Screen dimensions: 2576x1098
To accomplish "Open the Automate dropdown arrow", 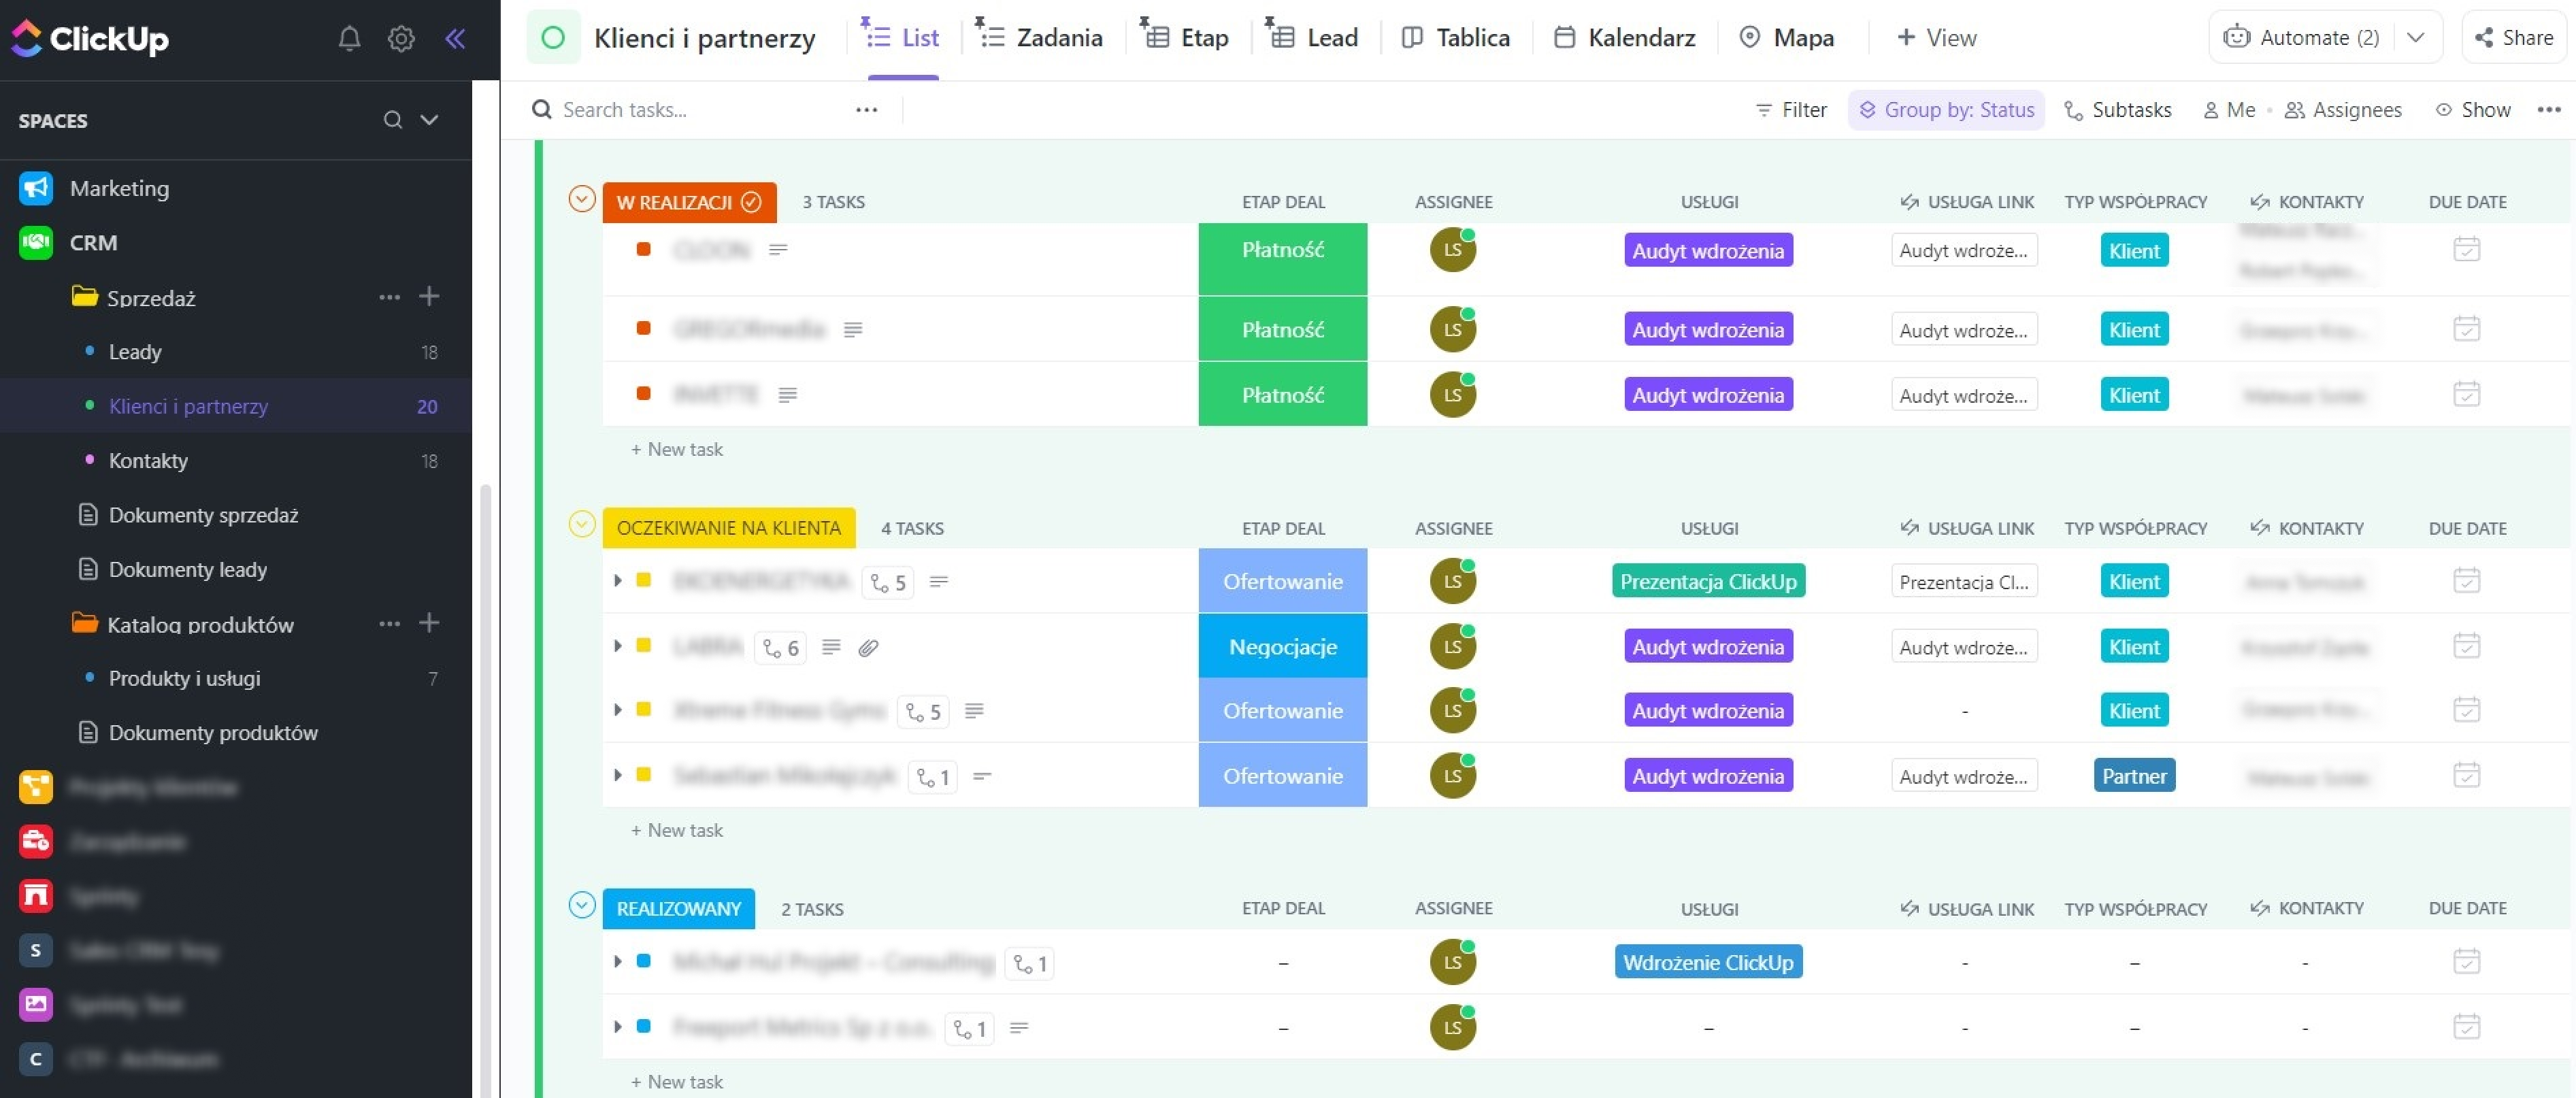I will [2415, 38].
